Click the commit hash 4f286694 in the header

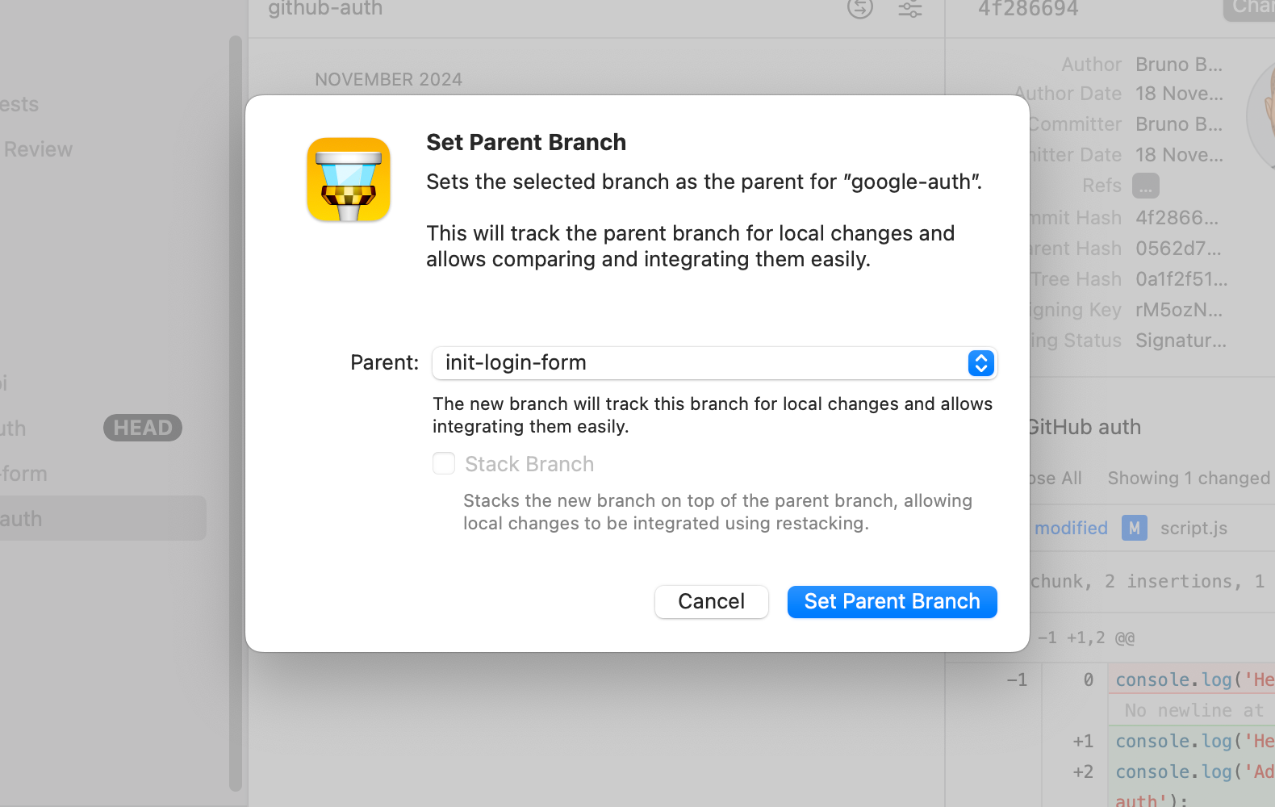pyautogui.click(x=1027, y=10)
